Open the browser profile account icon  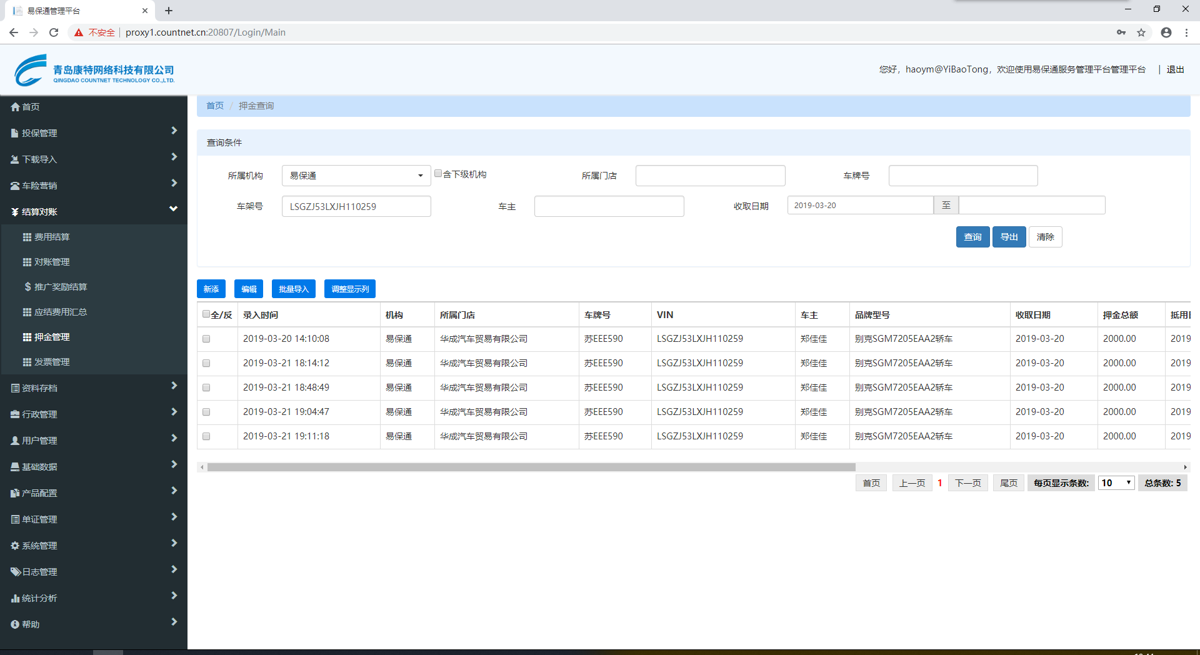point(1166,32)
